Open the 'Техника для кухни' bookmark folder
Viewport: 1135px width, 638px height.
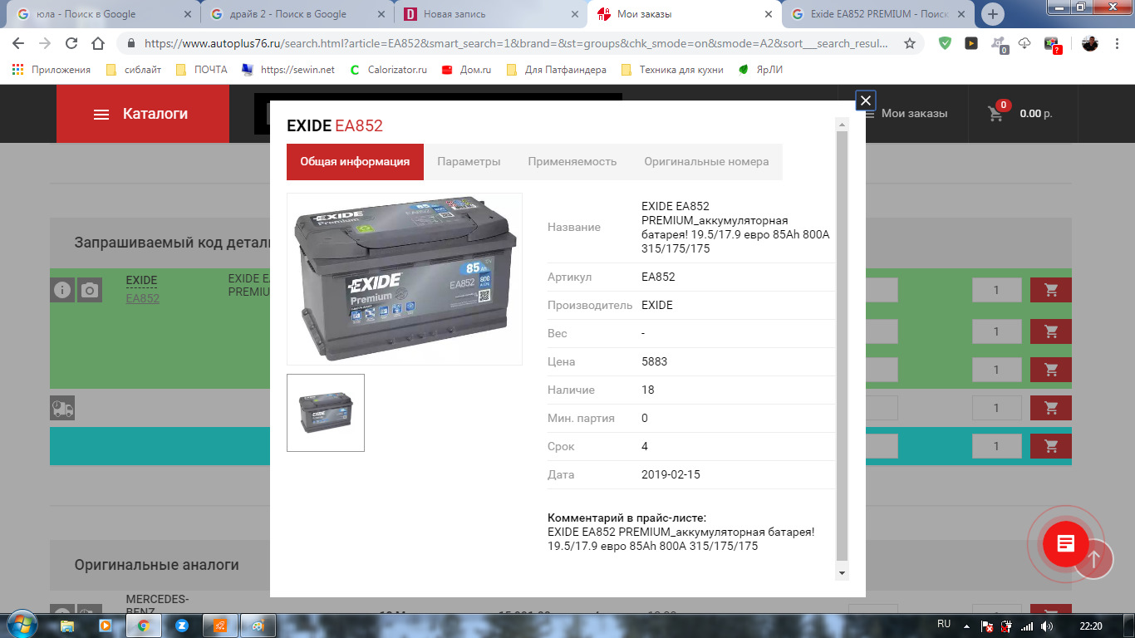(x=672, y=70)
